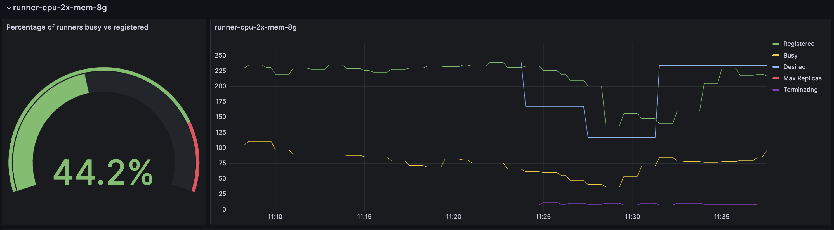Toggle the Busy series in legend
Image resolution: width=834 pixels, height=230 pixels.
tap(790, 55)
